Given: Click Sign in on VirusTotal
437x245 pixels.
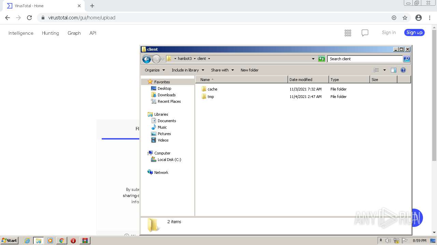Looking at the screenshot, I should [389, 32].
